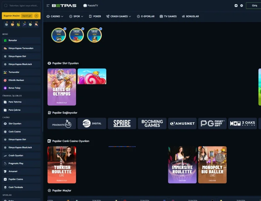Screen dimensions: 261x201
Task: Open Dünya Kupası BlackJack under CASİNO section
Action: 21,147
